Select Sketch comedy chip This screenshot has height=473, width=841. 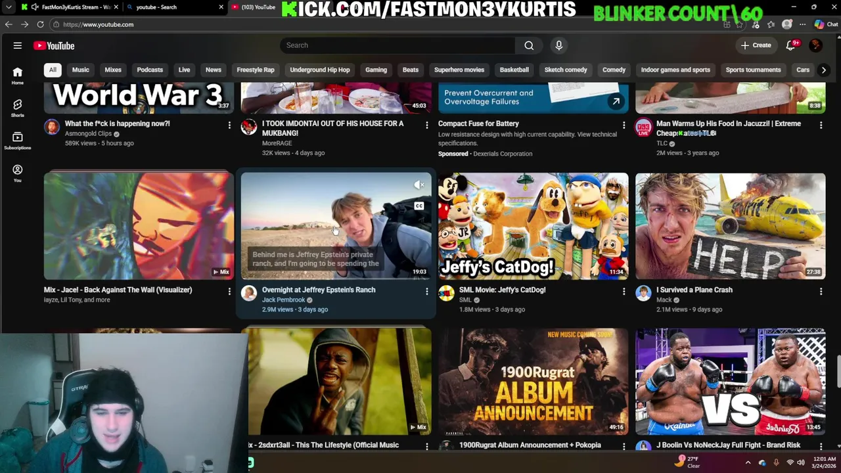pyautogui.click(x=566, y=70)
